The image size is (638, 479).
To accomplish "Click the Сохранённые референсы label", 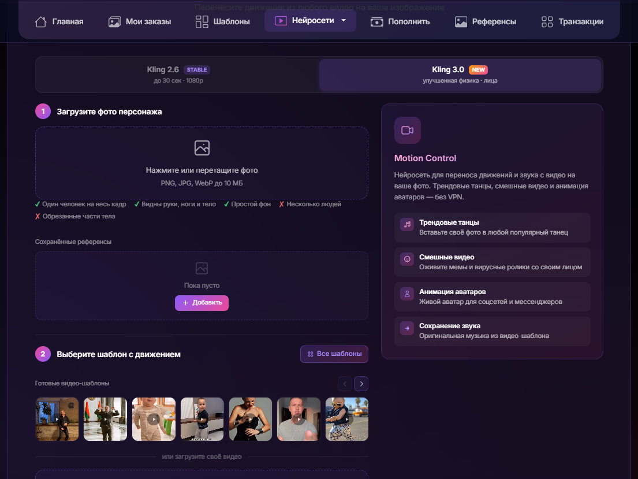I will click(x=73, y=242).
